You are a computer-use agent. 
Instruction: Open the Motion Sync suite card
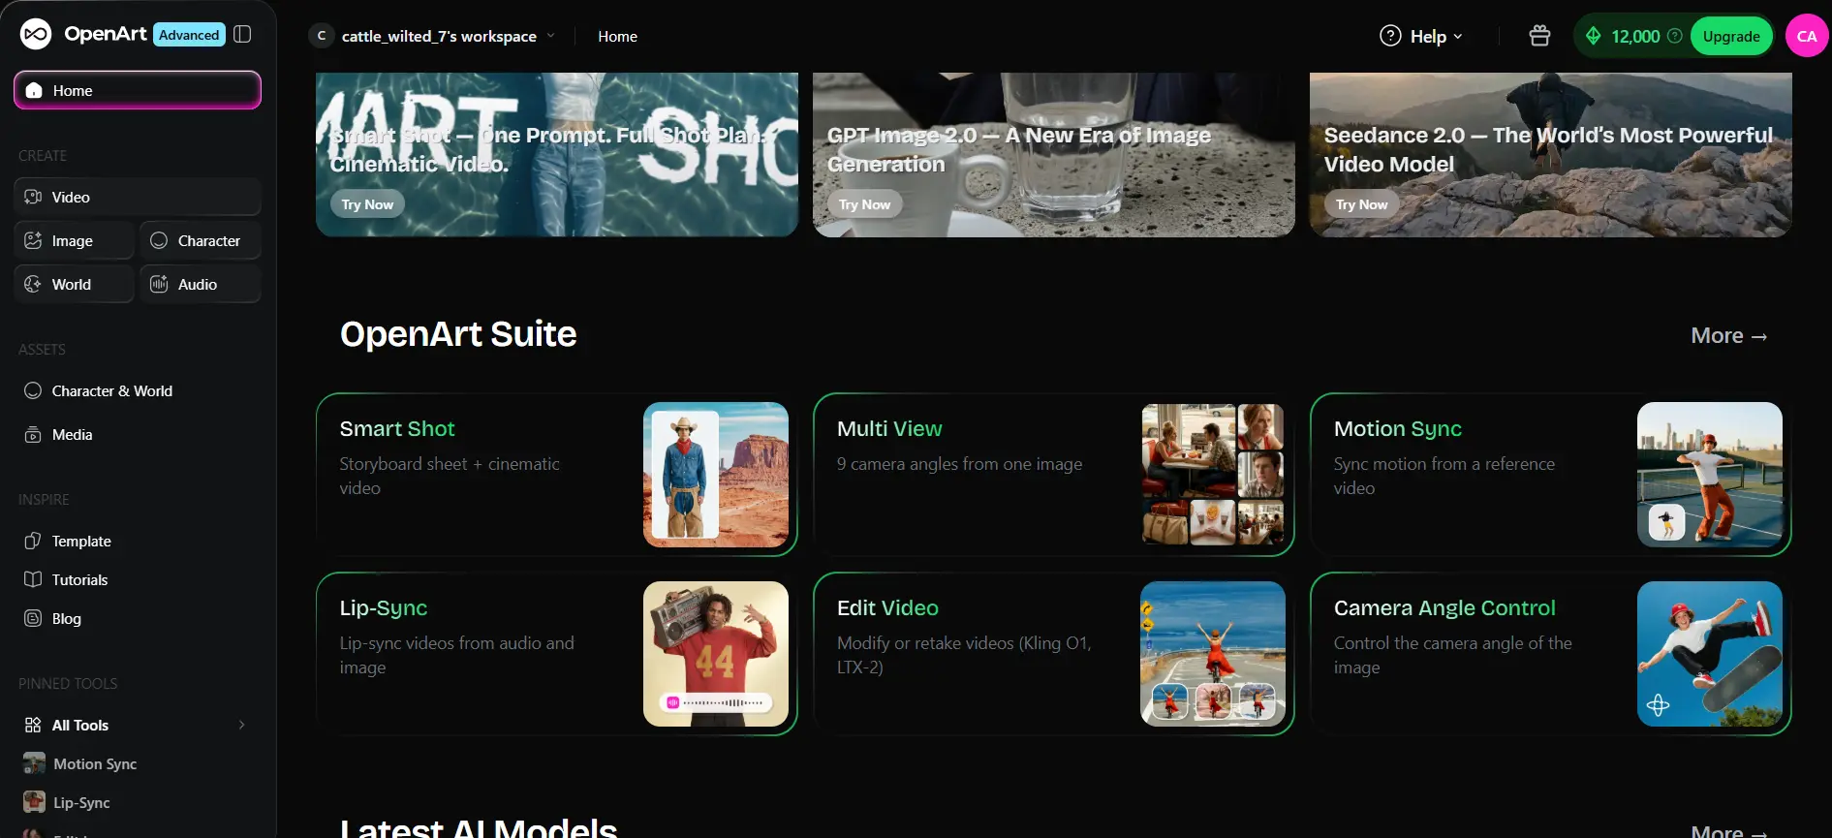tap(1550, 475)
